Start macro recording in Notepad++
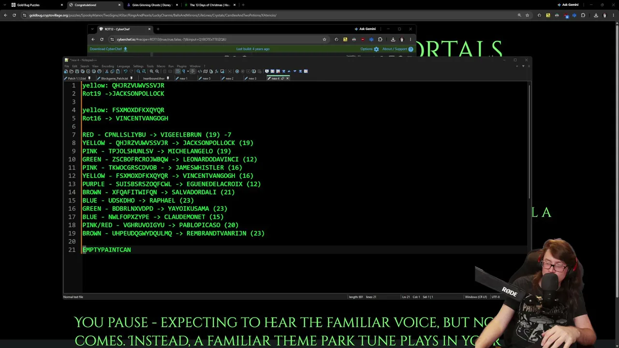The image size is (619, 348). tap(237, 71)
